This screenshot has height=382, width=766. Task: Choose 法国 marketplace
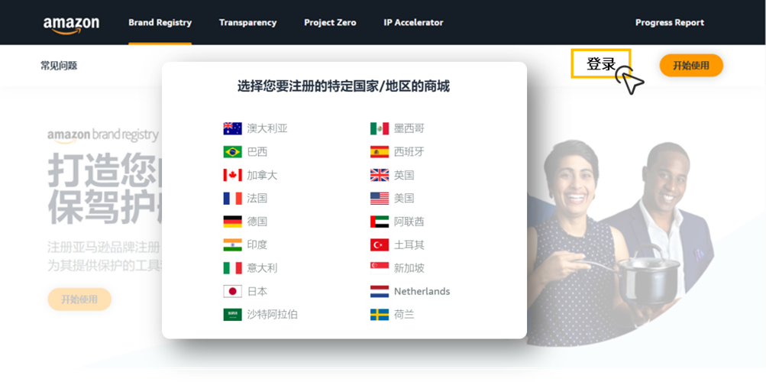tap(257, 199)
